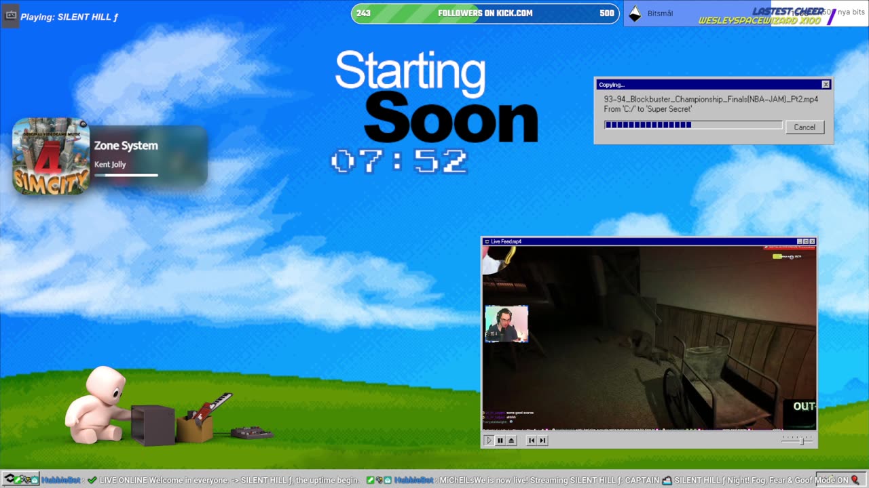869x488 pixels.
Task: Click the Eject button in the media player
Action: coord(511,441)
